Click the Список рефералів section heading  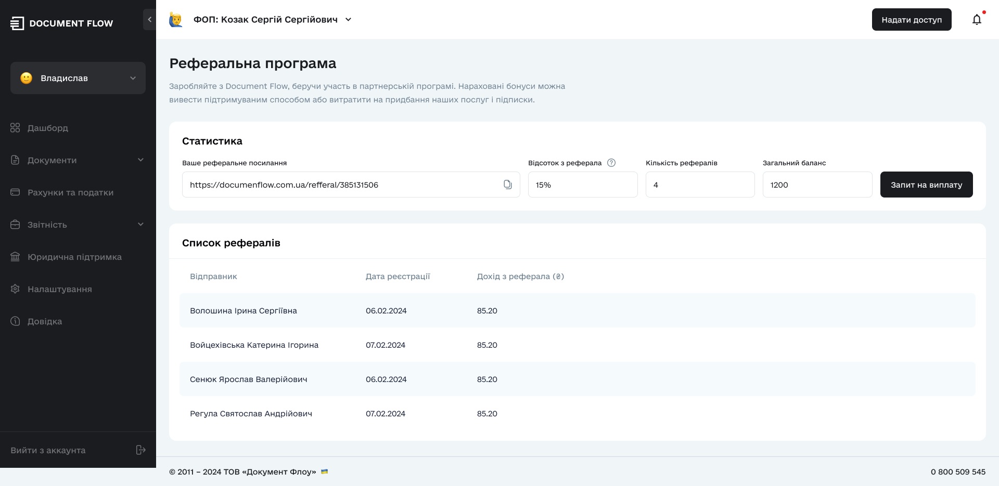coord(231,243)
